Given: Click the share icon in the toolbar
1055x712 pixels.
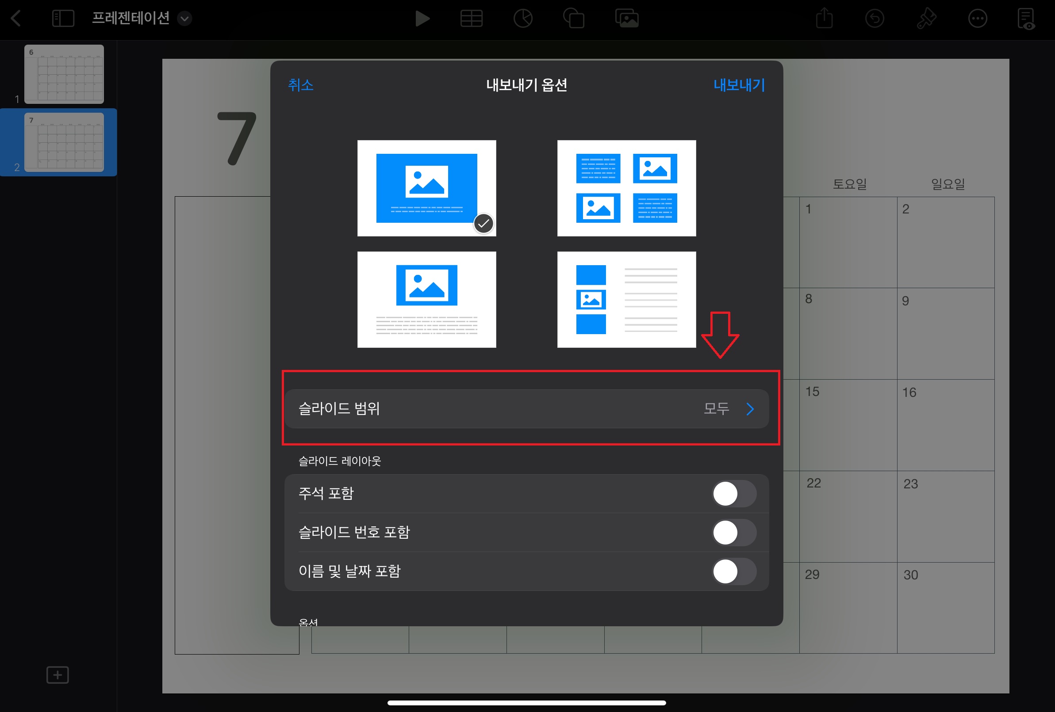Looking at the screenshot, I should tap(824, 18).
